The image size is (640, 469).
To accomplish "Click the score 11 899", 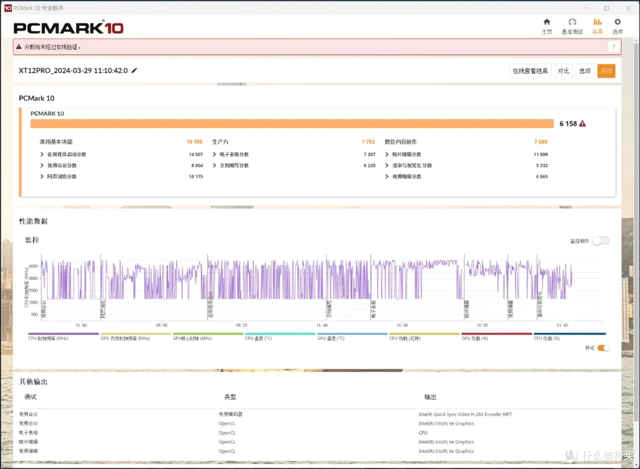I will click(x=541, y=154).
